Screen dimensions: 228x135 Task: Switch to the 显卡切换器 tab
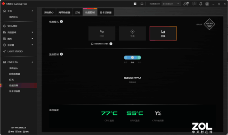[x=106, y=12]
